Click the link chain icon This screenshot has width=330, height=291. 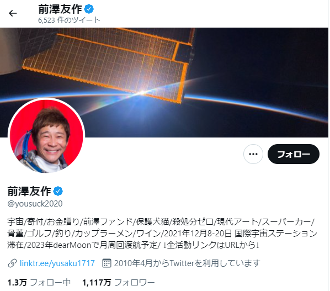pos(12,263)
